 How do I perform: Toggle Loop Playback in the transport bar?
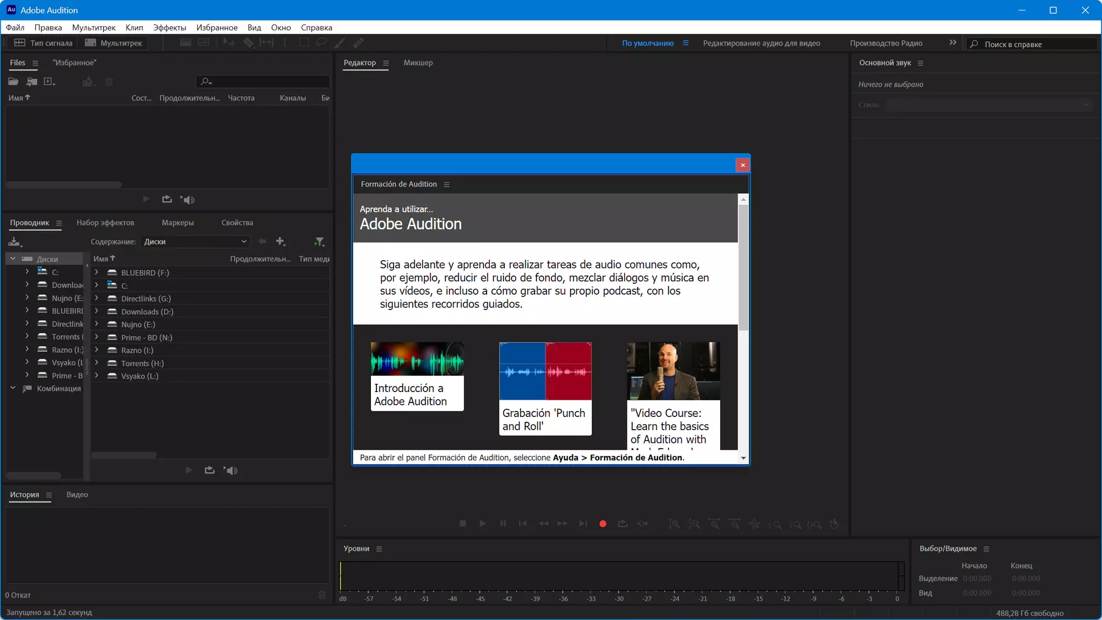tap(623, 523)
